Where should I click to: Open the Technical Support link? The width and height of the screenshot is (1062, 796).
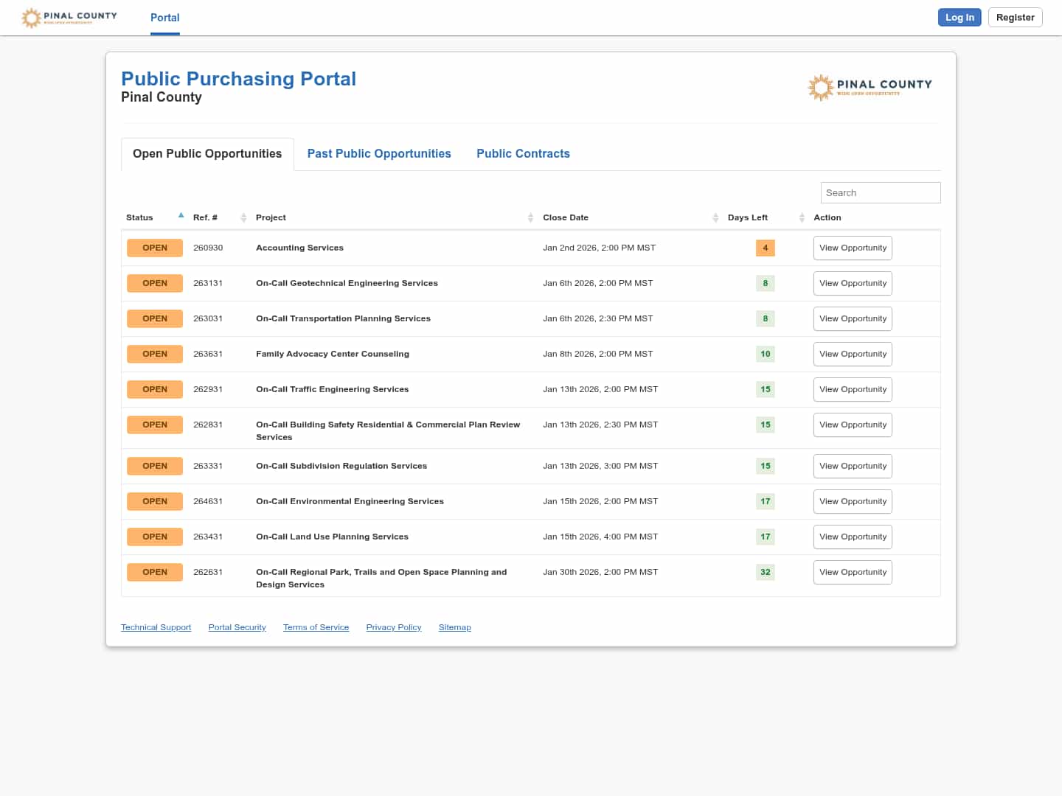pyautogui.click(x=156, y=628)
